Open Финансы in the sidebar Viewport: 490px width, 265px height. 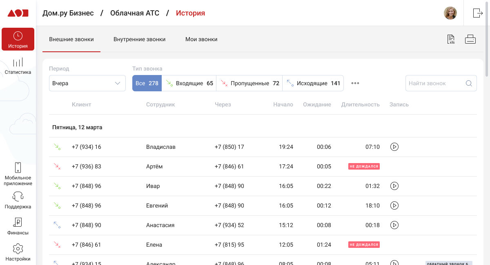[18, 226]
